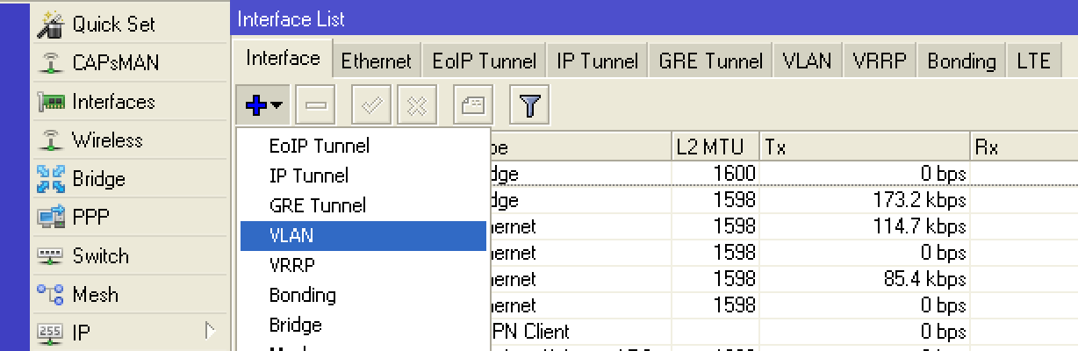Screen dimensions: 1078x351
Task: Sort by the Tx column header
Action: click(866, 147)
